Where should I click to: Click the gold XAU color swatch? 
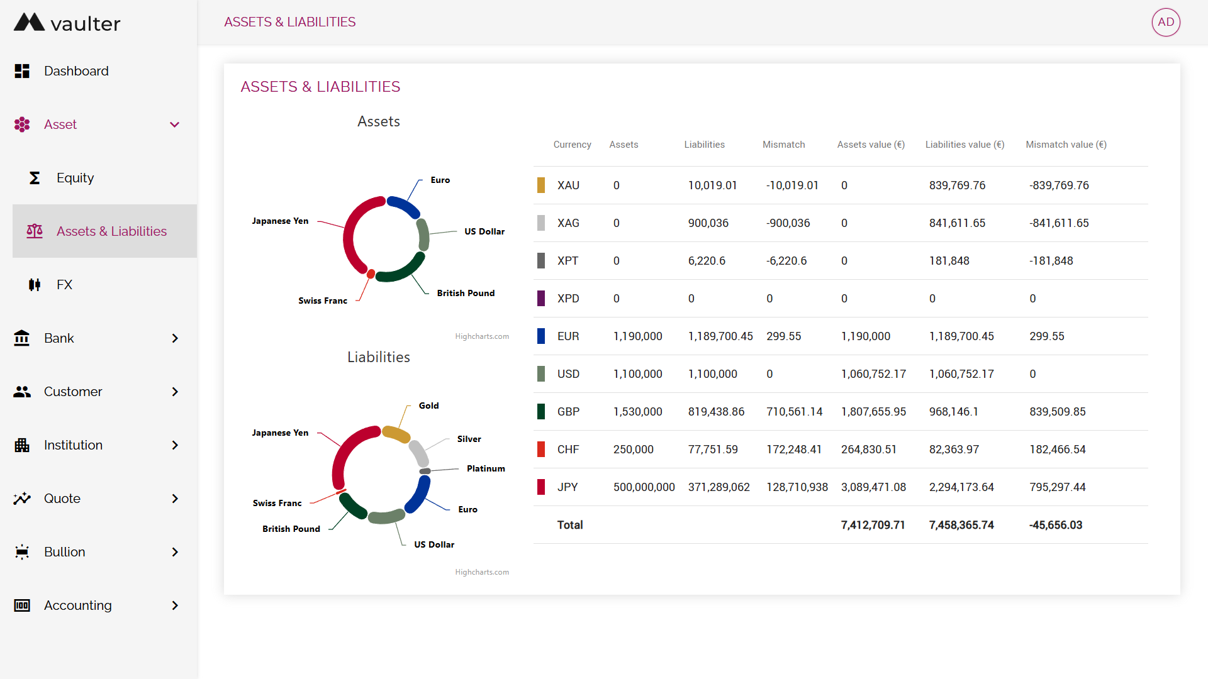tap(541, 185)
